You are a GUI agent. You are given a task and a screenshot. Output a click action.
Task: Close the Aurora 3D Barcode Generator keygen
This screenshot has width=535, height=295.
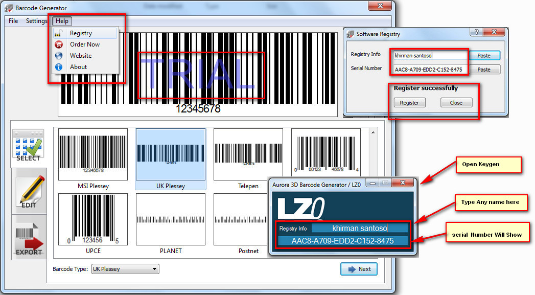point(403,183)
